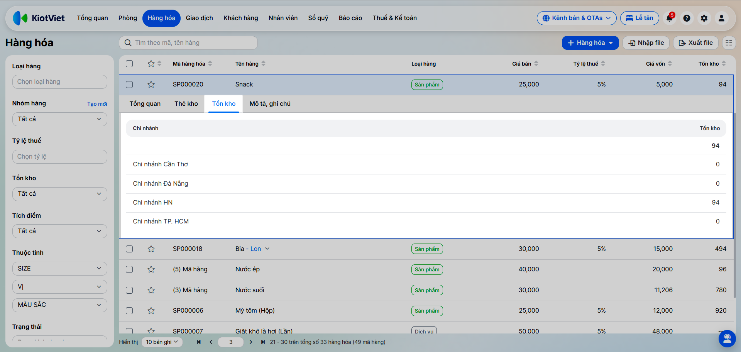Tick the checkbox for SP000018 Bia

tap(129, 249)
